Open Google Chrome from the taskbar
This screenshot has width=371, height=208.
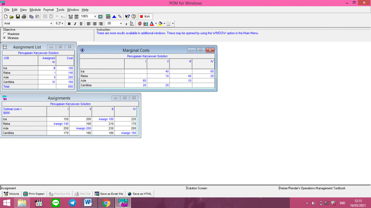click(106, 203)
